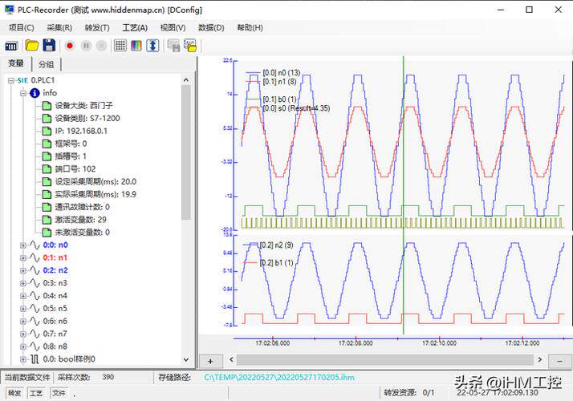Open the 数据(D) menu
The image size is (573, 401).
click(211, 28)
